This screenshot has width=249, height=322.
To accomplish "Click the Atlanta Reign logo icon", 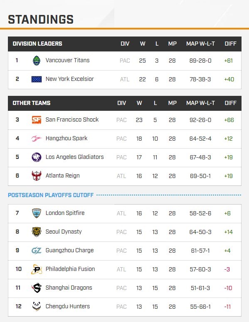I will [x=37, y=176].
